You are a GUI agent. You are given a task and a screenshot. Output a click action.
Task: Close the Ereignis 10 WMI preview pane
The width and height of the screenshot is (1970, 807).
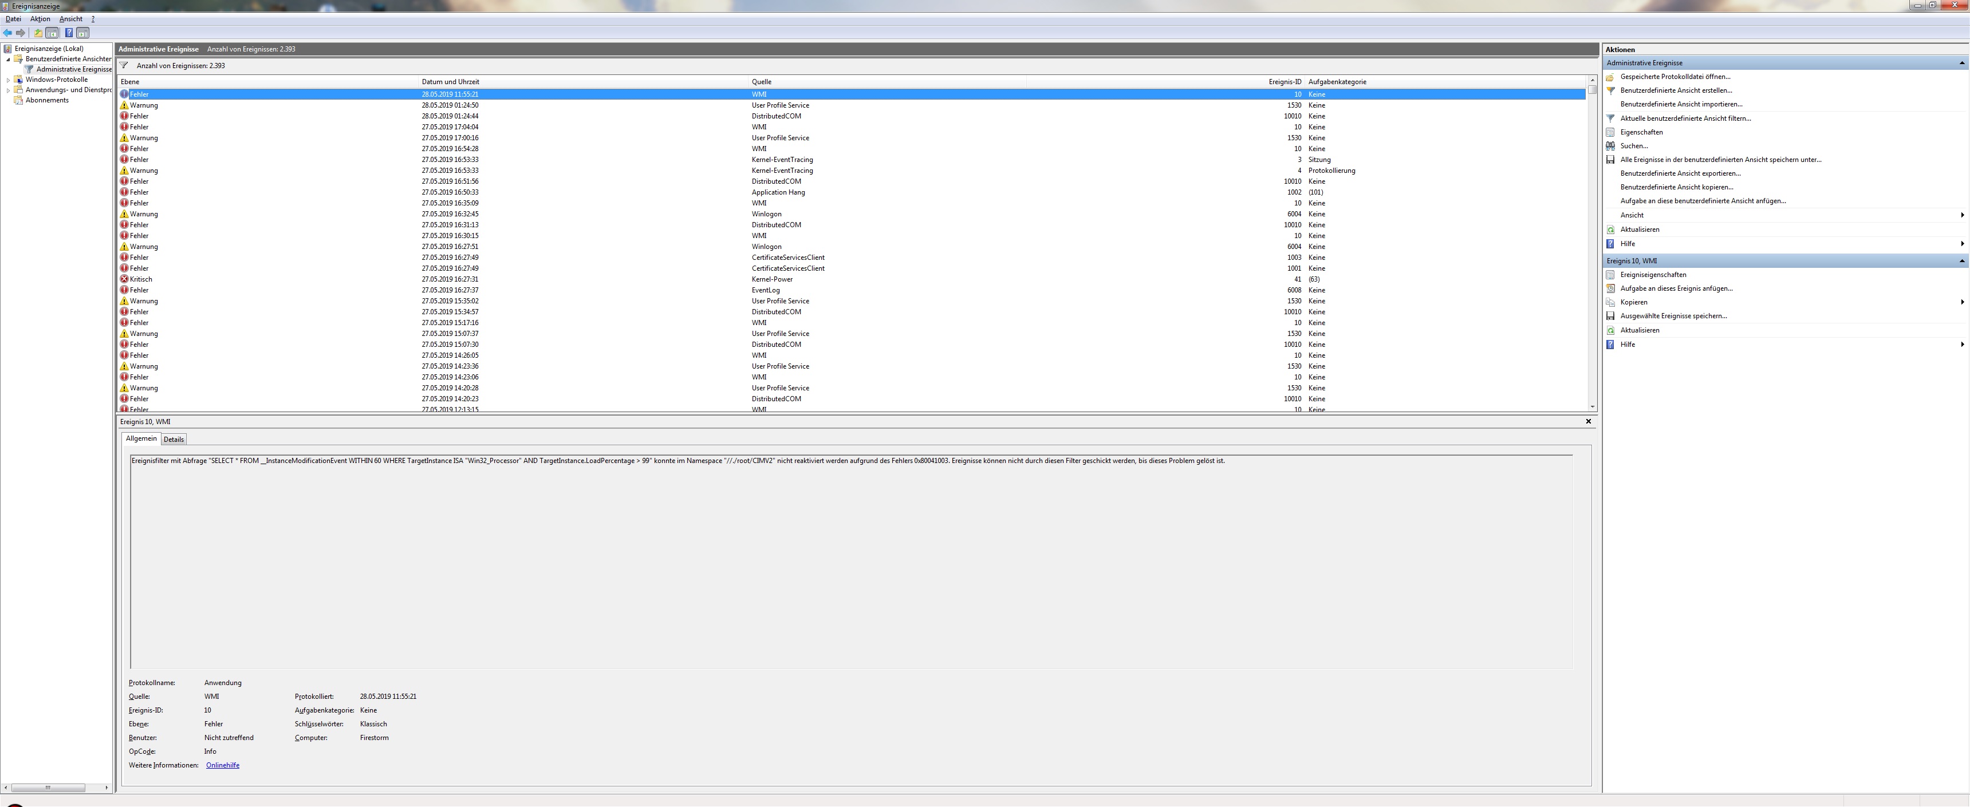(x=1587, y=421)
